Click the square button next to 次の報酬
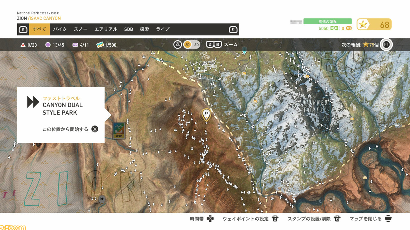 (386, 45)
